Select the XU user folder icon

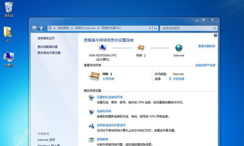pyautogui.click(x=8, y=34)
